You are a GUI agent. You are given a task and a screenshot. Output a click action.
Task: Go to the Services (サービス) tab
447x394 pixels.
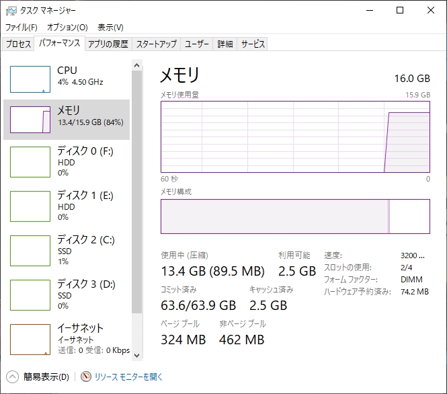tap(253, 44)
